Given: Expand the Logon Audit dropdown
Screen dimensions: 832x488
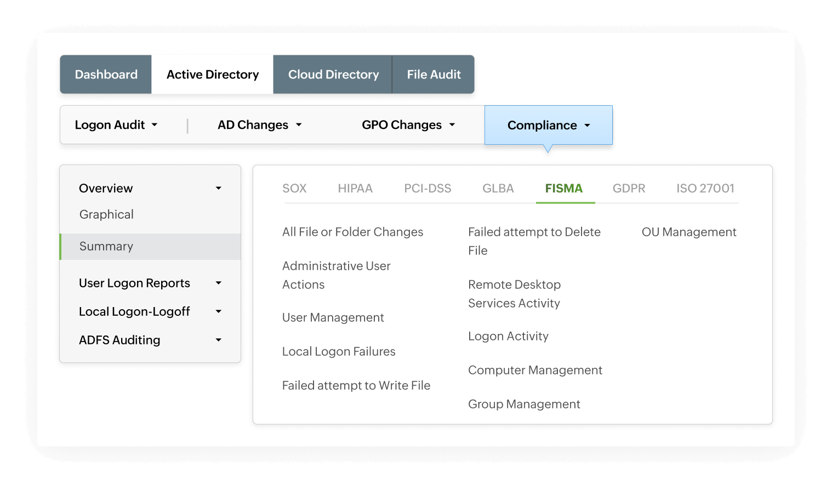Looking at the screenshot, I should 116,124.
